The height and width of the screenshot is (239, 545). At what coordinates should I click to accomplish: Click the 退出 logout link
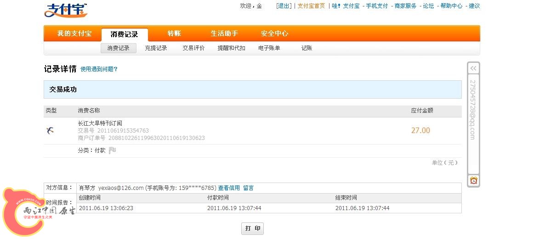(x=284, y=6)
